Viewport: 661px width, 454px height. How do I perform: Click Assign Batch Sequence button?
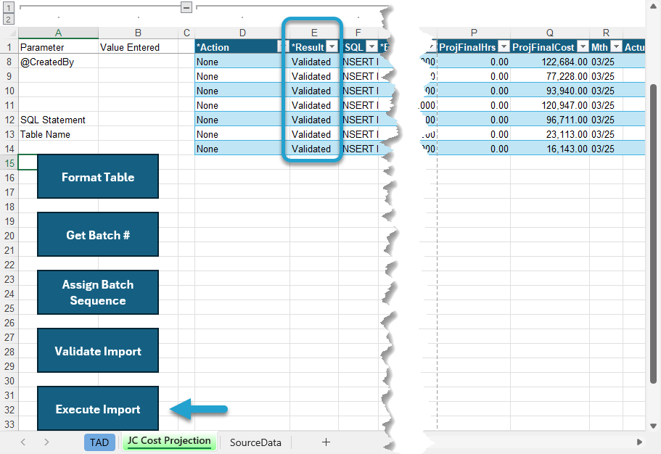tap(98, 292)
